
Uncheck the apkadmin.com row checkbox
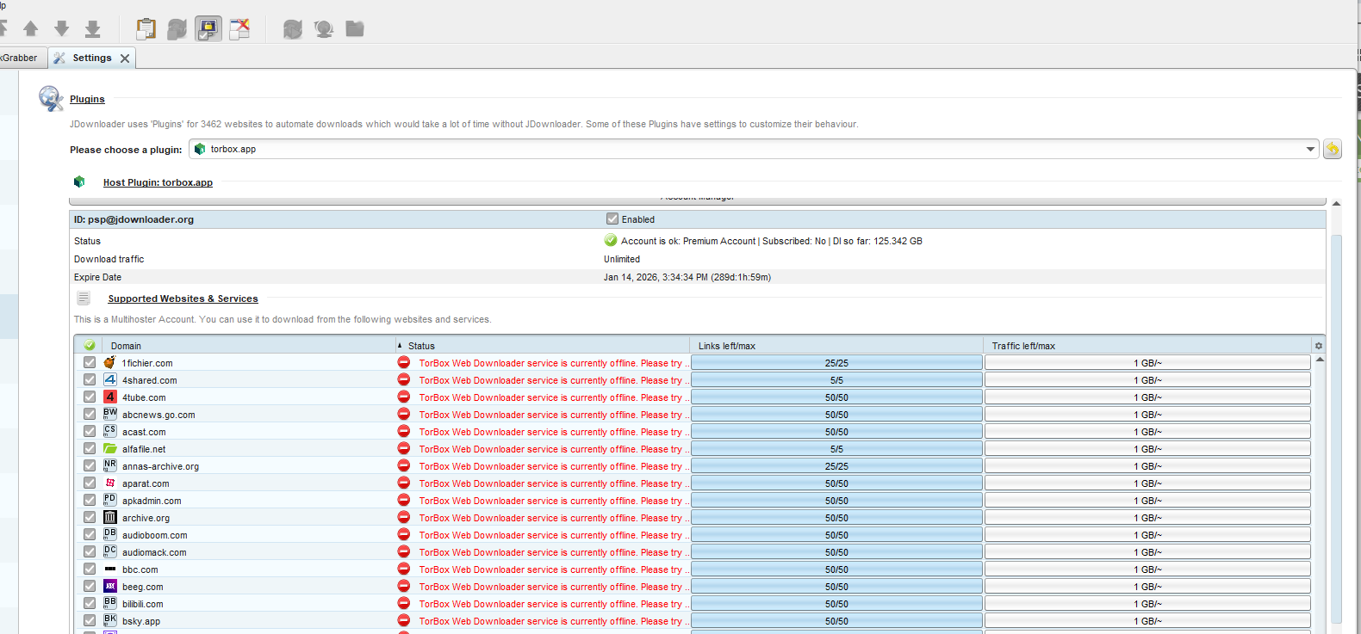click(x=90, y=500)
